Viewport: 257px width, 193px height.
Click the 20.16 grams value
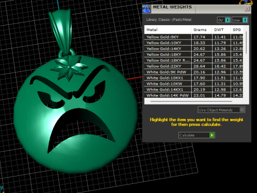pyautogui.click(x=199, y=72)
